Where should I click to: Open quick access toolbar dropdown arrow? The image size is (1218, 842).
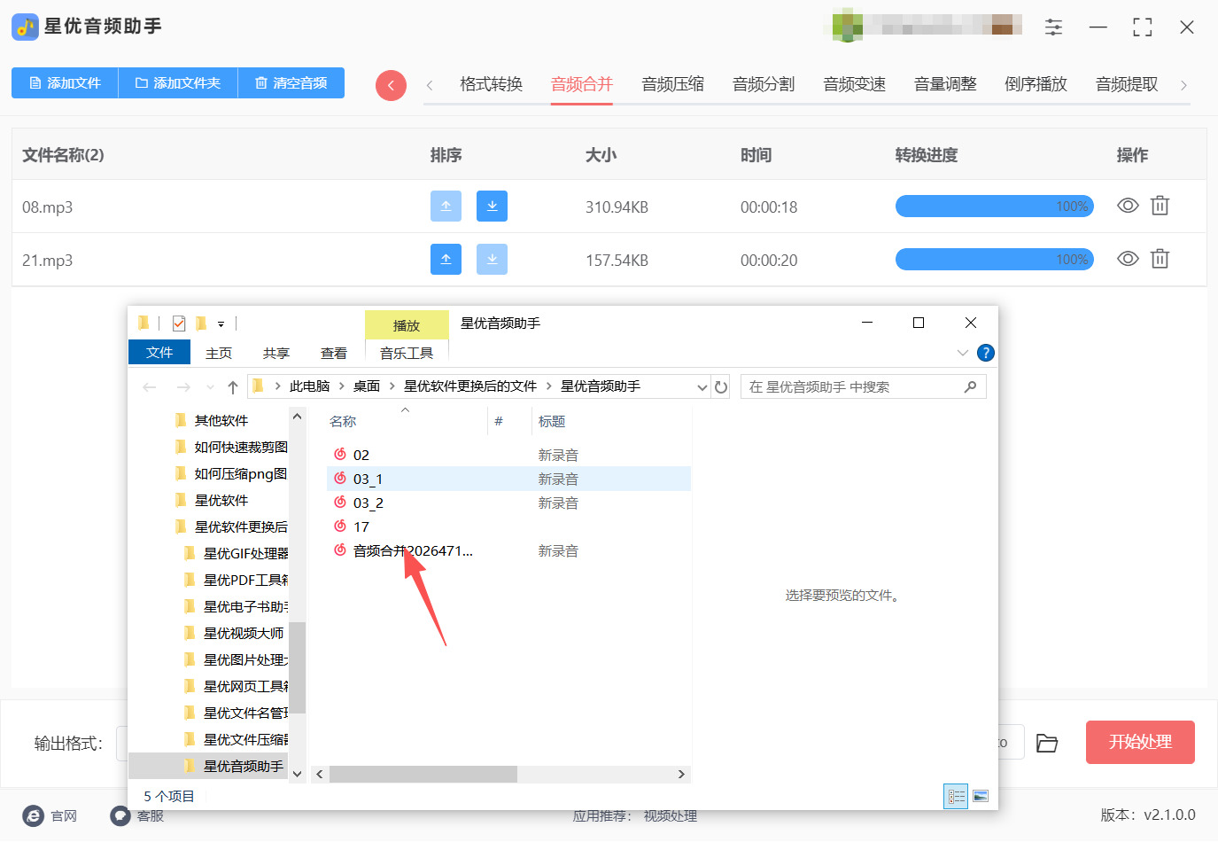[x=221, y=324]
